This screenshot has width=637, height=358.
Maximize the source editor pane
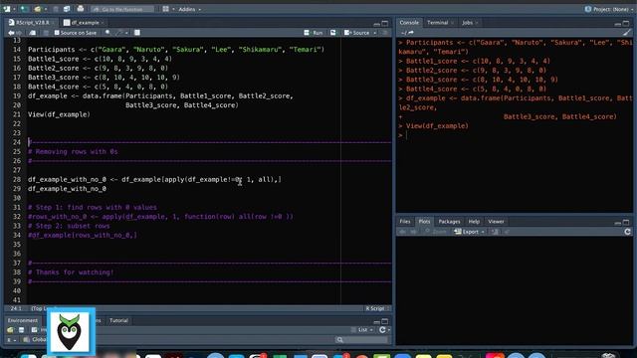coord(385,23)
